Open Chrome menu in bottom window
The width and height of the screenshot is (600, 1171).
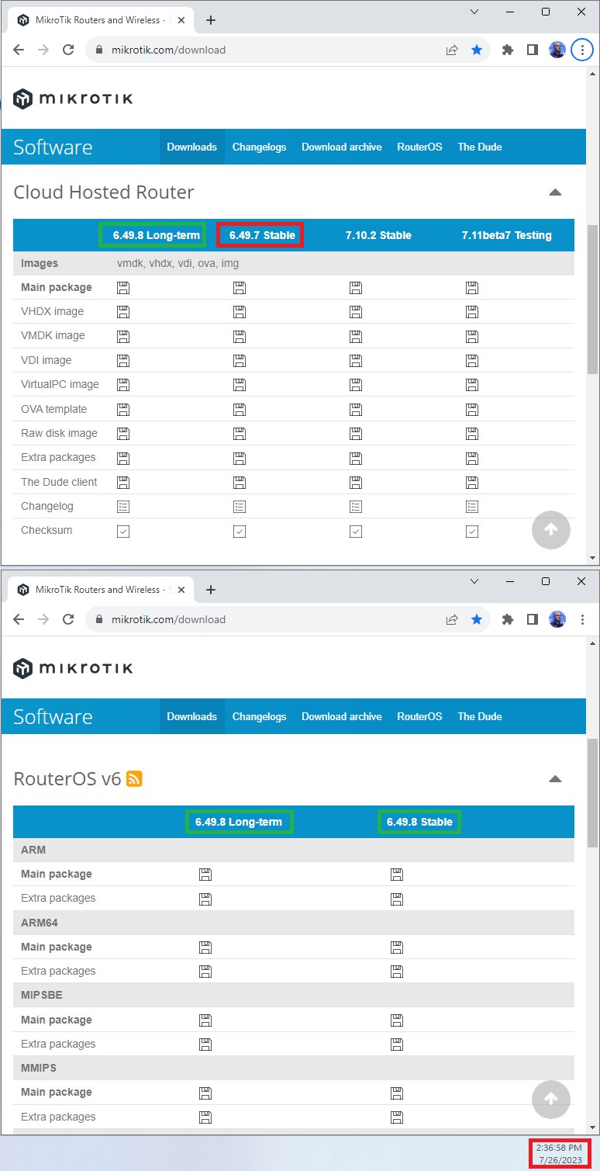[x=582, y=619]
